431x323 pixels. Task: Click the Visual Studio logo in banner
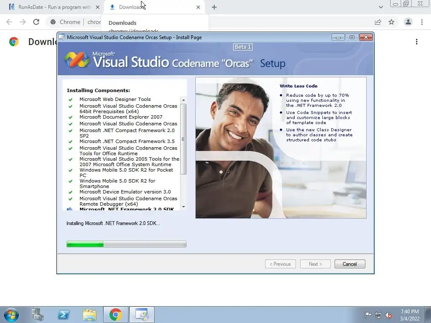[x=77, y=60]
